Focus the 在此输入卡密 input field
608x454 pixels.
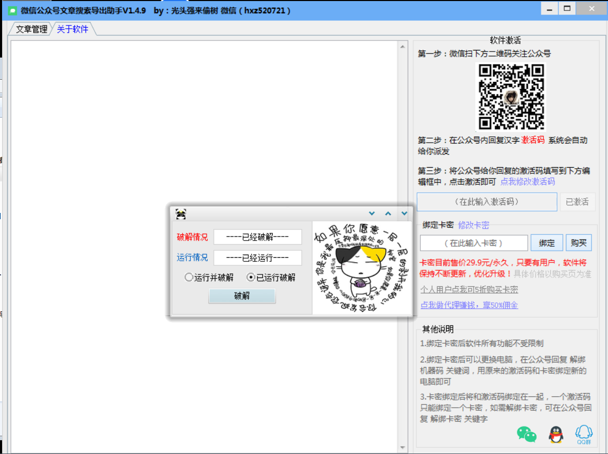pyautogui.click(x=474, y=243)
